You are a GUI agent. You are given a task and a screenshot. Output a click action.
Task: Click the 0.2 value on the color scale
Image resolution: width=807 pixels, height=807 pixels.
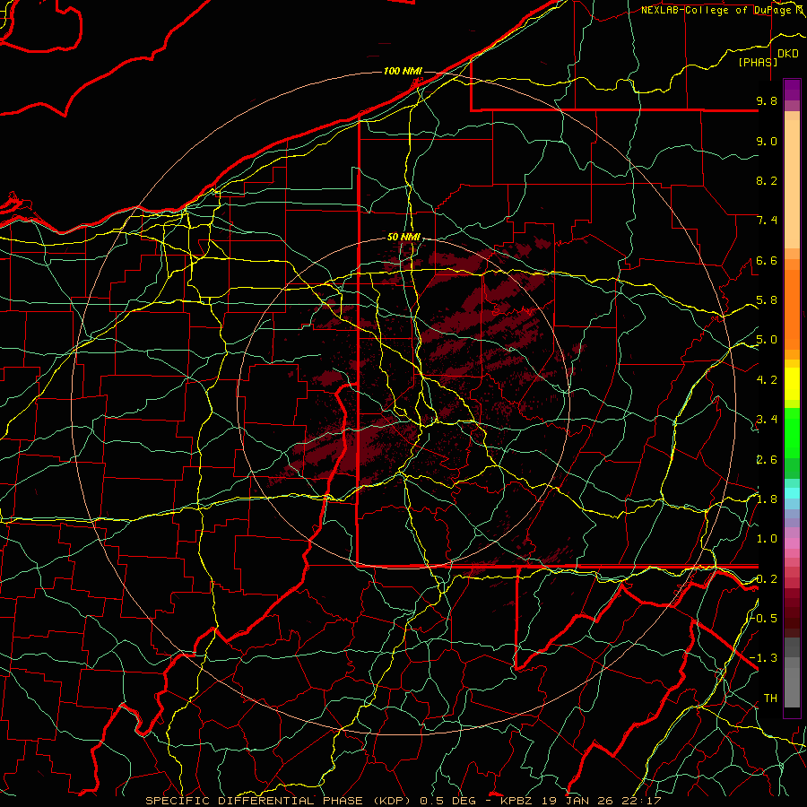tap(767, 579)
